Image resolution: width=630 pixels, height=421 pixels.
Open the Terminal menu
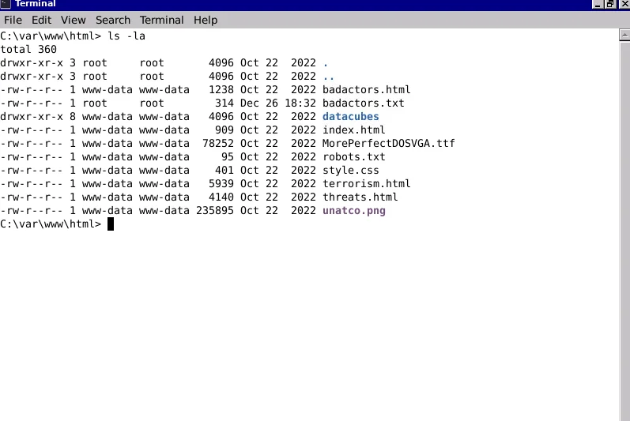pyautogui.click(x=161, y=20)
